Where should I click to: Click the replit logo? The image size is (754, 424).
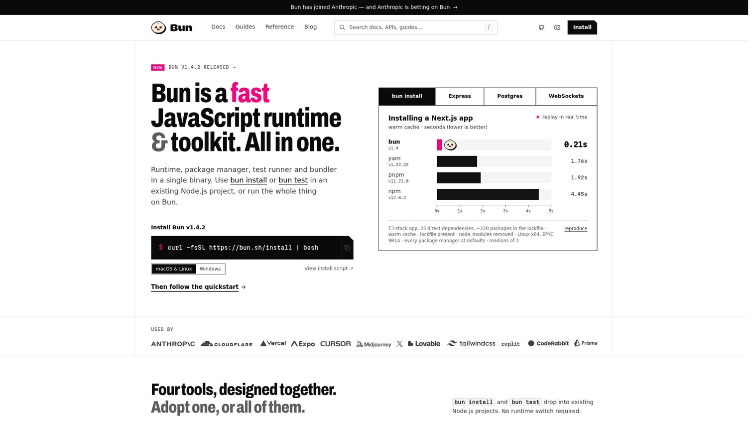coord(510,344)
